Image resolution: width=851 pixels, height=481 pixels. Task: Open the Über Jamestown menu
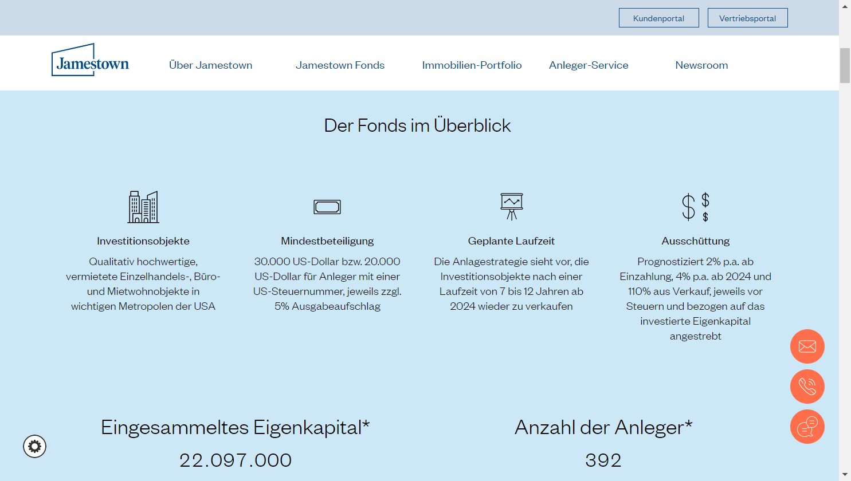(x=211, y=65)
